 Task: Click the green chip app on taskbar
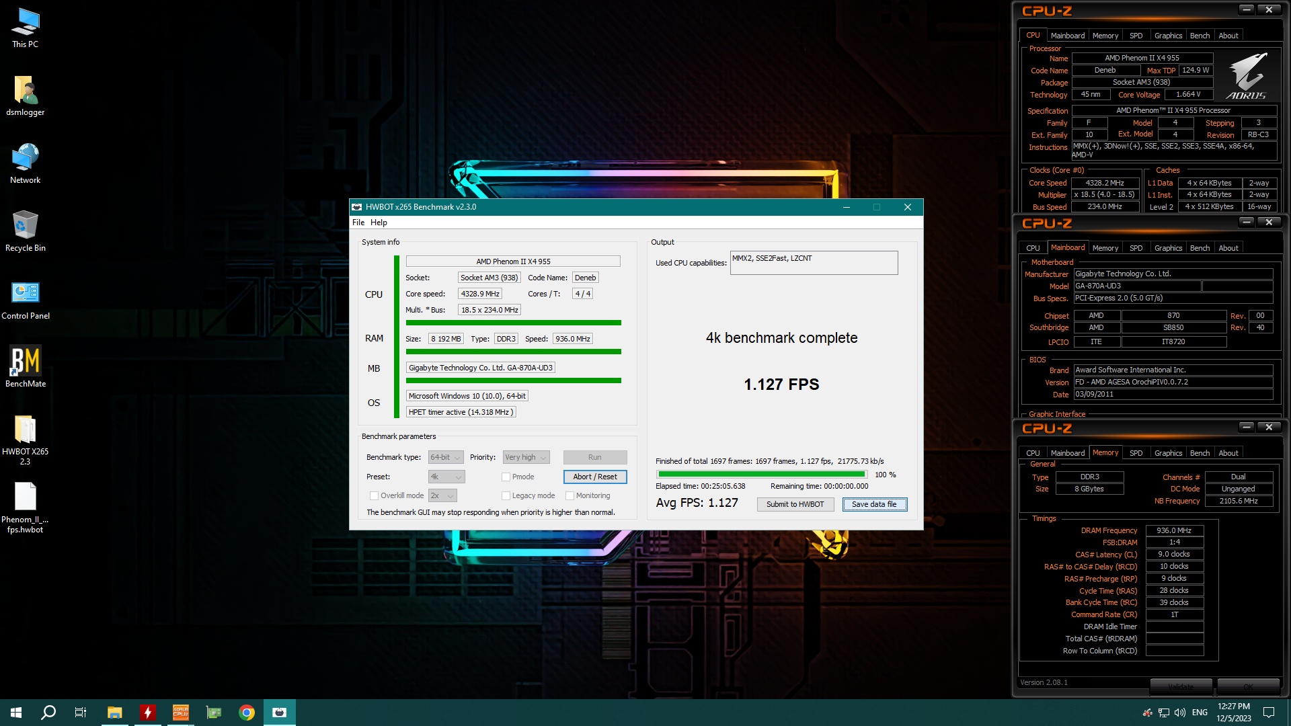point(214,713)
